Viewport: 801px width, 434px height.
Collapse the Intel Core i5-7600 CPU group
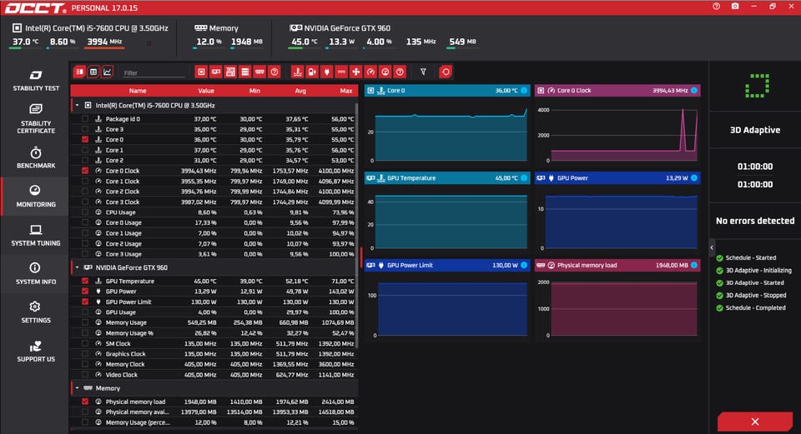[77, 105]
